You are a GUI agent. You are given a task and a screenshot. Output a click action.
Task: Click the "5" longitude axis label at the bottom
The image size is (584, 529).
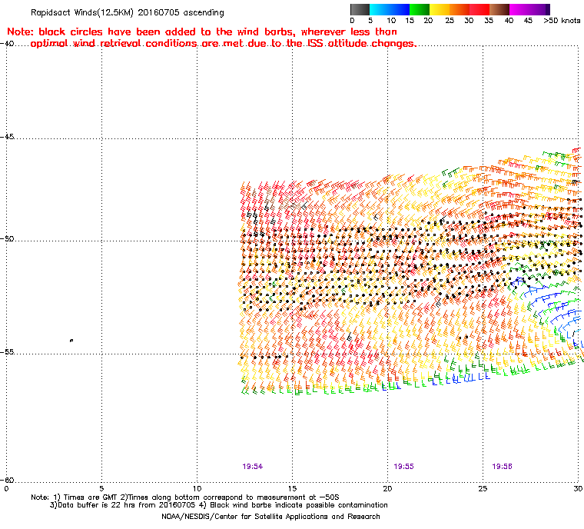tap(101, 488)
